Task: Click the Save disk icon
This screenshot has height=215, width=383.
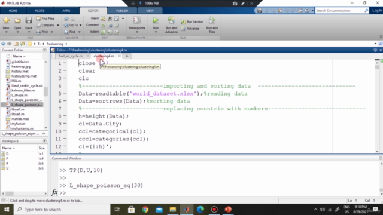Action: [29, 20]
